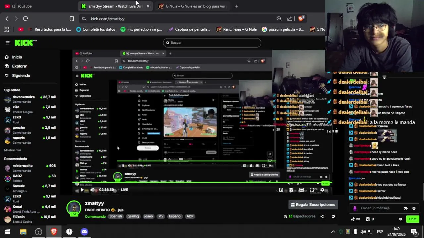Open rageylo channel in the sidebar
Image resolution: width=424 pixels, height=238 pixels.
click(30, 140)
